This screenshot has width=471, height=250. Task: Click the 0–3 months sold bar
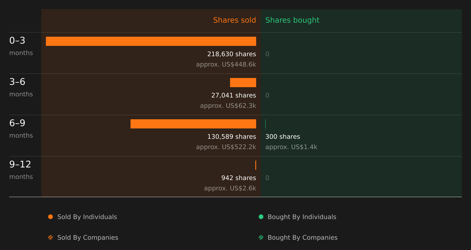[x=151, y=41]
